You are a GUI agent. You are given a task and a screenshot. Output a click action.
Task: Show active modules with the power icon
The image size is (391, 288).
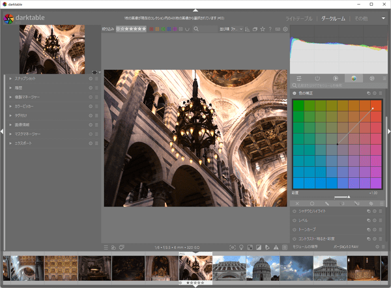317,78
